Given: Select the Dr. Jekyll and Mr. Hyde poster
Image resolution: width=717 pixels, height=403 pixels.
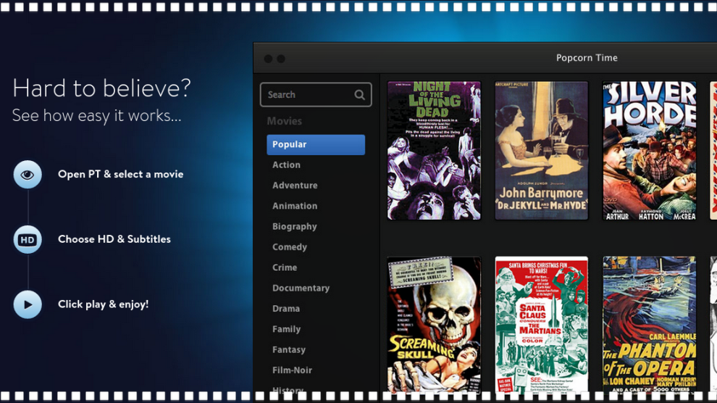Looking at the screenshot, I should tap(541, 150).
